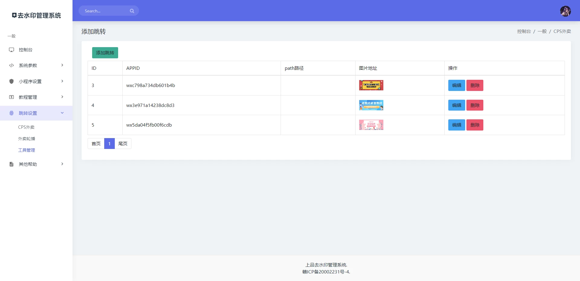Click the user avatar at top right
Image resolution: width=580 pixels, height=281 pixels.
(x=565, y=11)
